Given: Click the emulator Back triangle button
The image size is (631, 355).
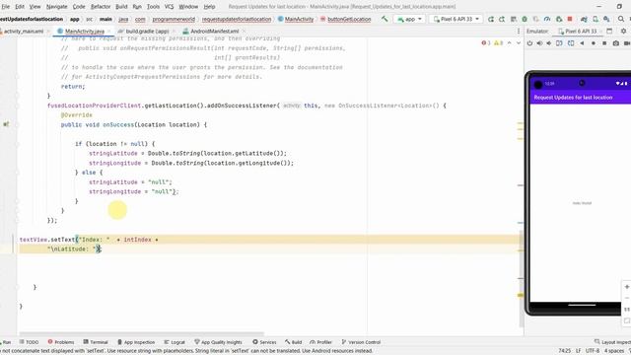Looking at the screenshot, I should point(582,43).
